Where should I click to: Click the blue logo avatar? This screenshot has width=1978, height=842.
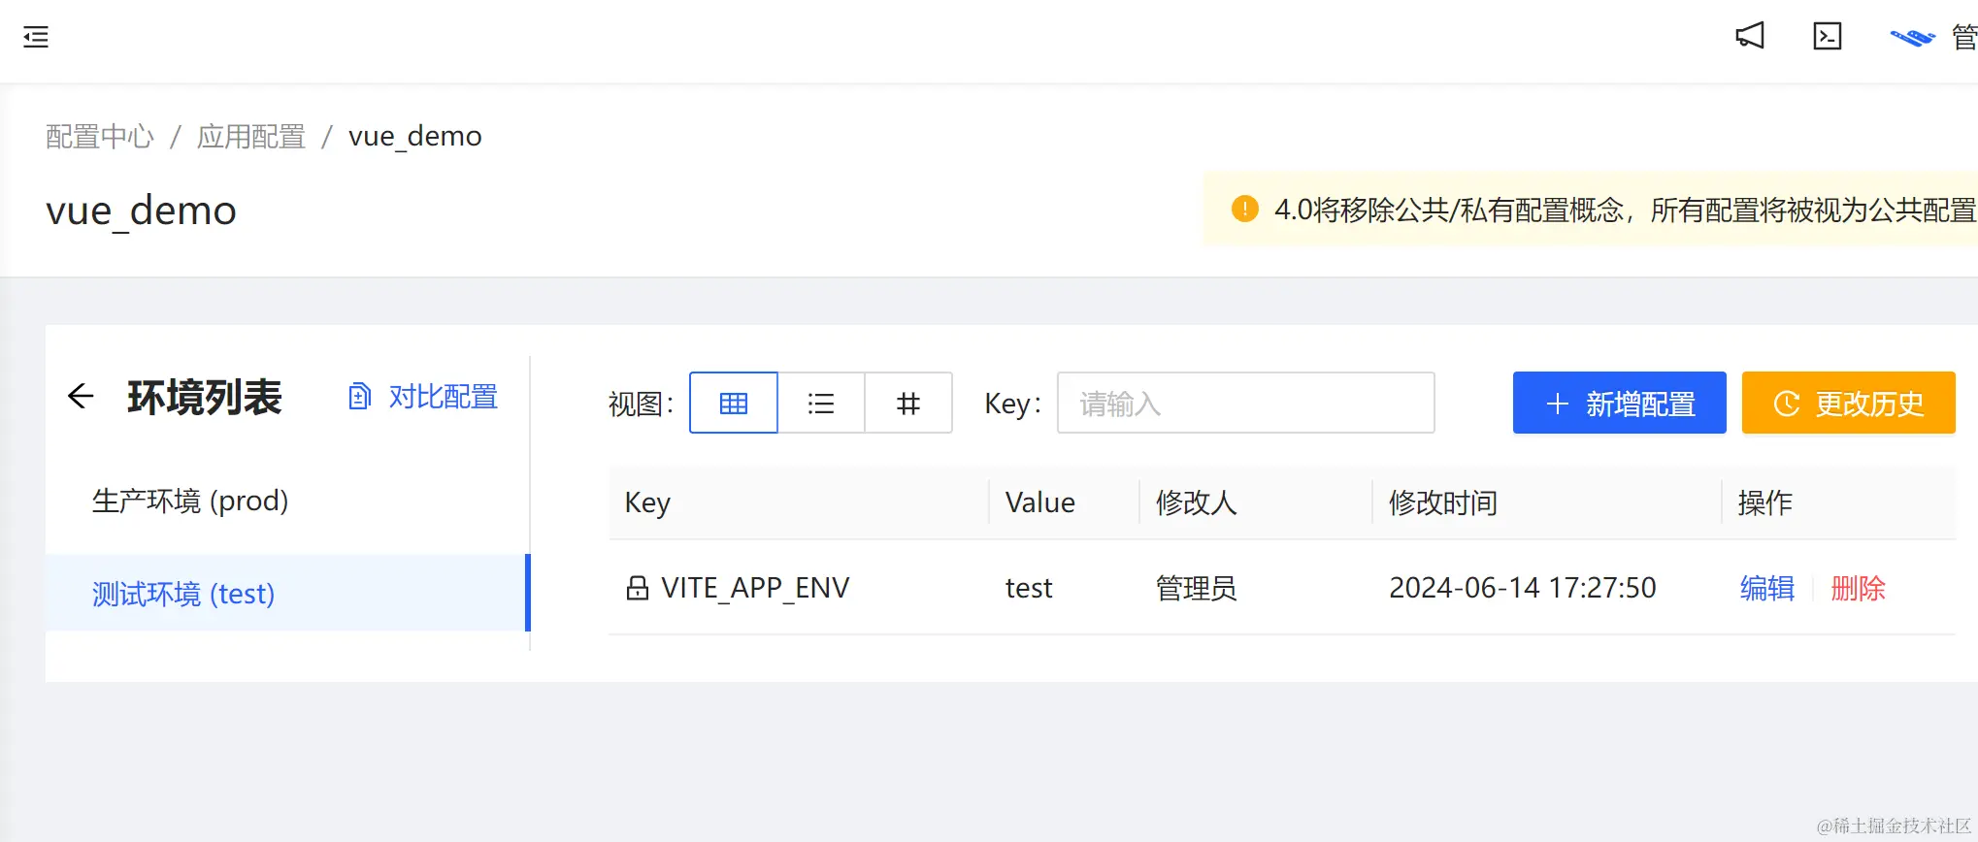[x=1912, y=37]
